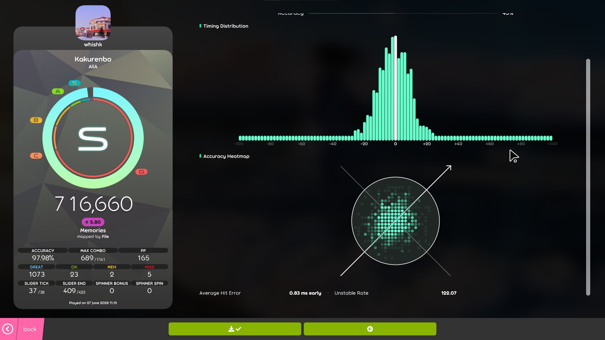Click the white center timing bar at 0

pyautogui.click(x=395, y=88)
